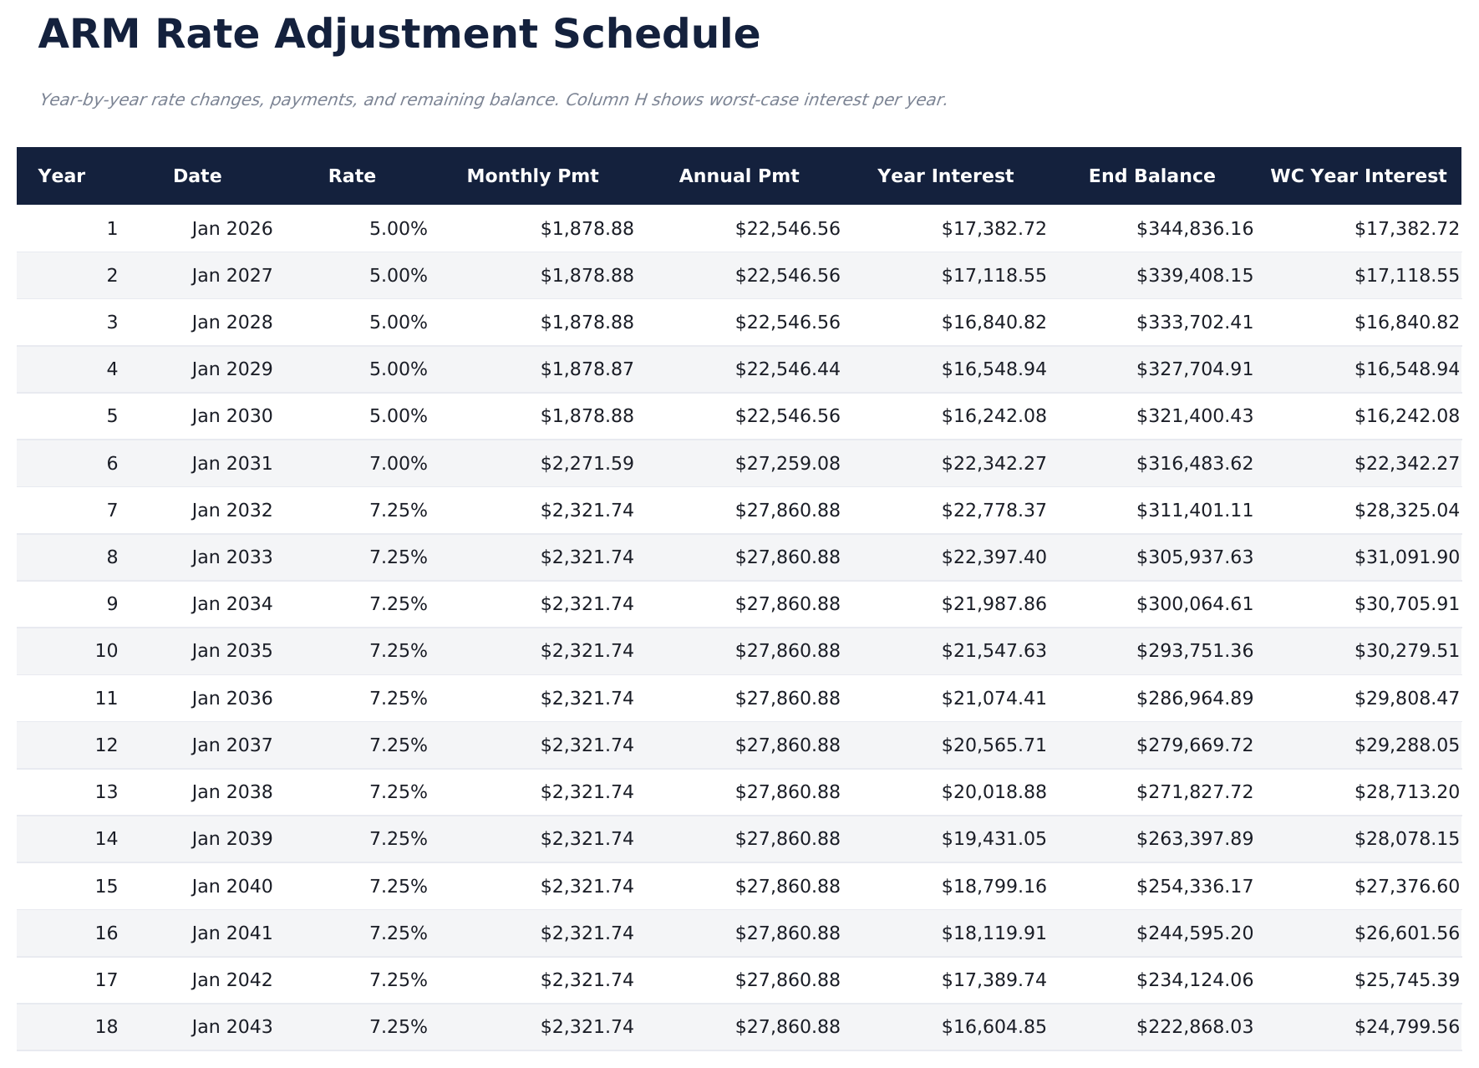Click the ARM Rate Adjustment Schedule title
1479x1068 pixels.
399,35
